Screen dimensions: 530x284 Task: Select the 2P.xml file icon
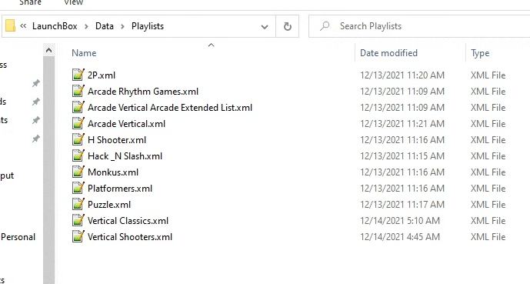(78, 75)
